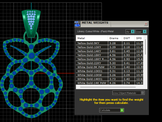Click the Library: Cutout White label

96,31
